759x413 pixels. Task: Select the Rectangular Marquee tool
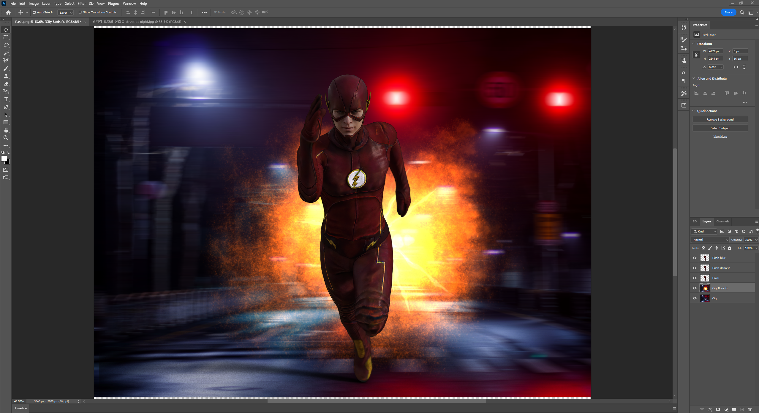[x=6, y=37]
